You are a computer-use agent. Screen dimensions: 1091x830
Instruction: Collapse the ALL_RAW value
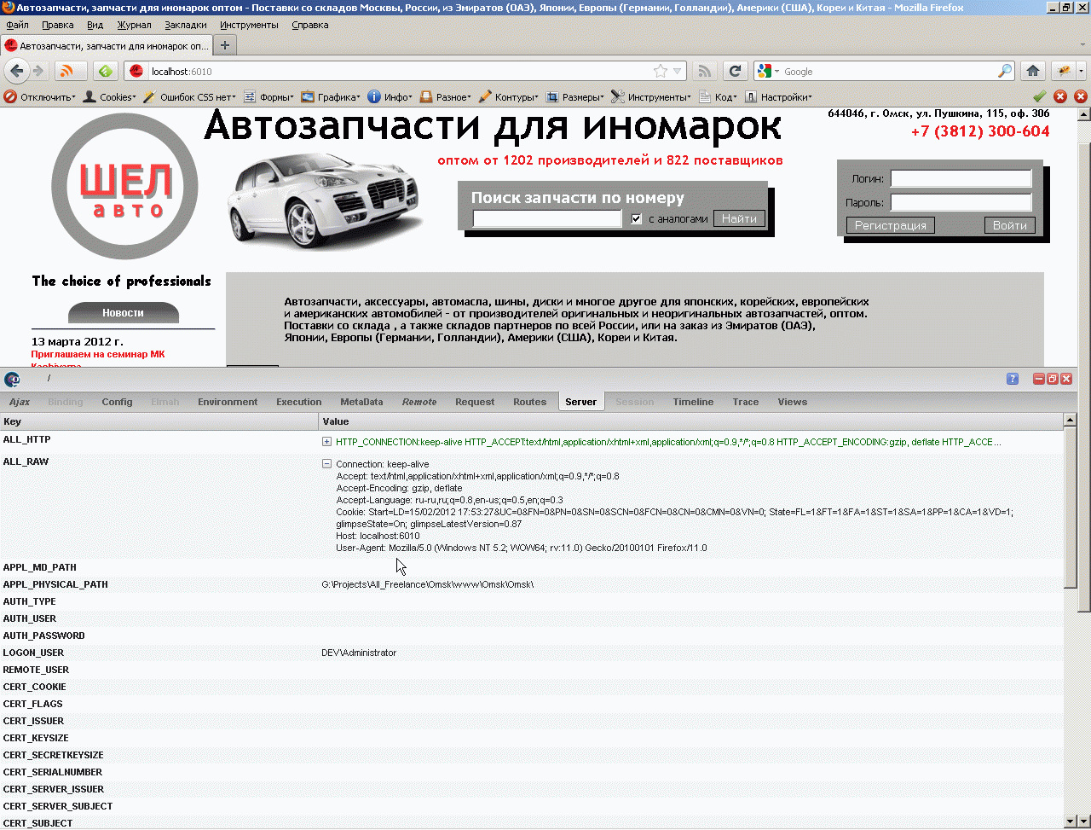(326, 464)
